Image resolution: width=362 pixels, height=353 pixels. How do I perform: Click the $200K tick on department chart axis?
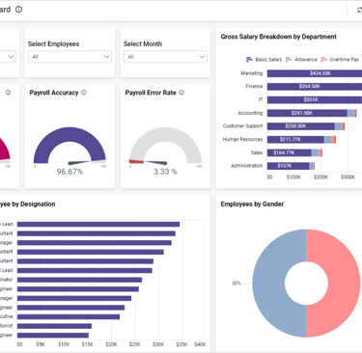pos(320,177)
